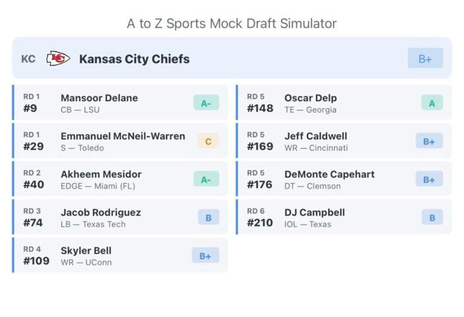Select Mansoor Delane's A- grade badge

pyautogui.click(x=206, y=103)
